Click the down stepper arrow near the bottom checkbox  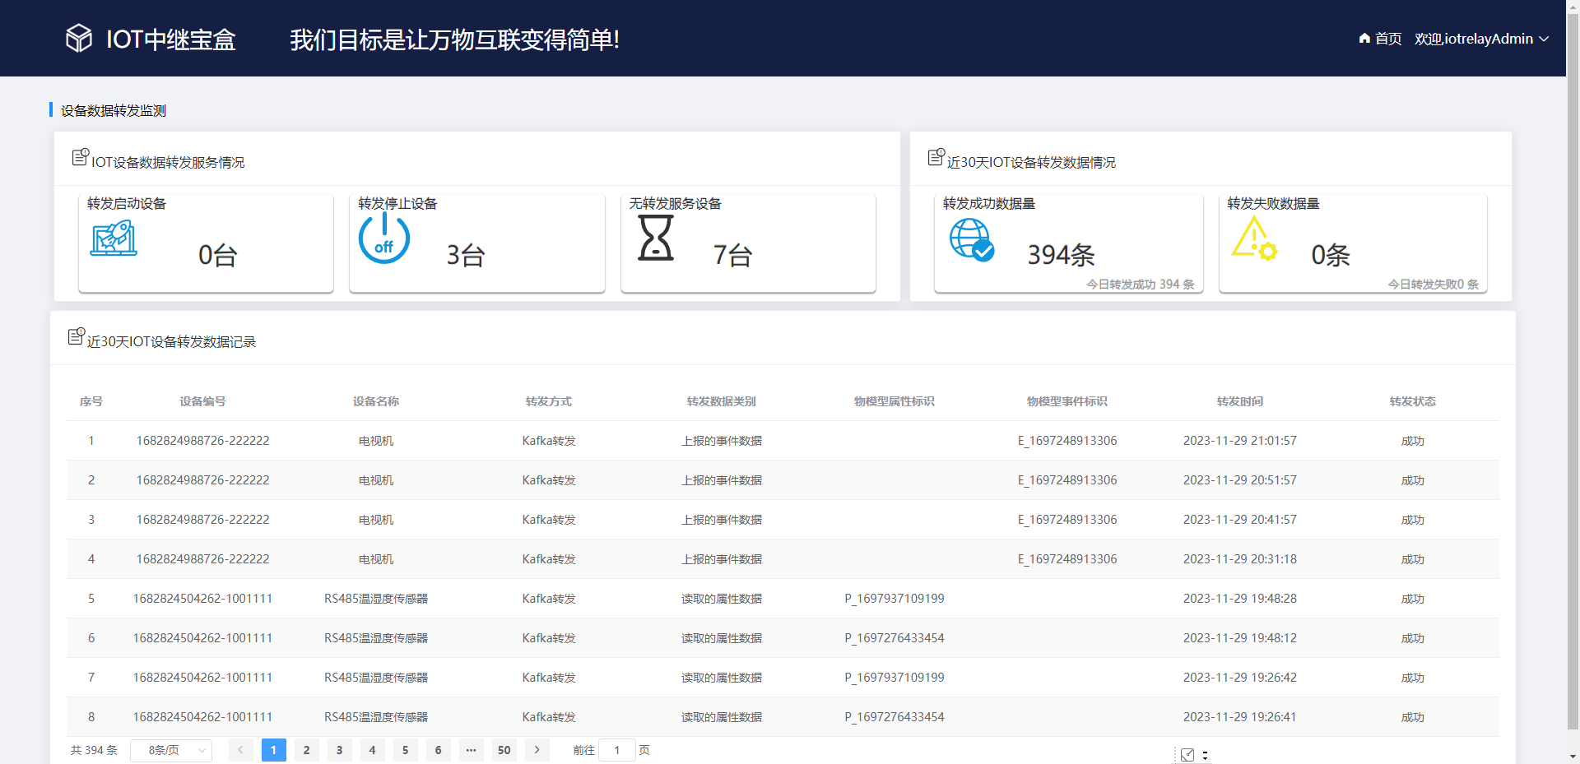pyautogui.click(x=1206, y=759)
